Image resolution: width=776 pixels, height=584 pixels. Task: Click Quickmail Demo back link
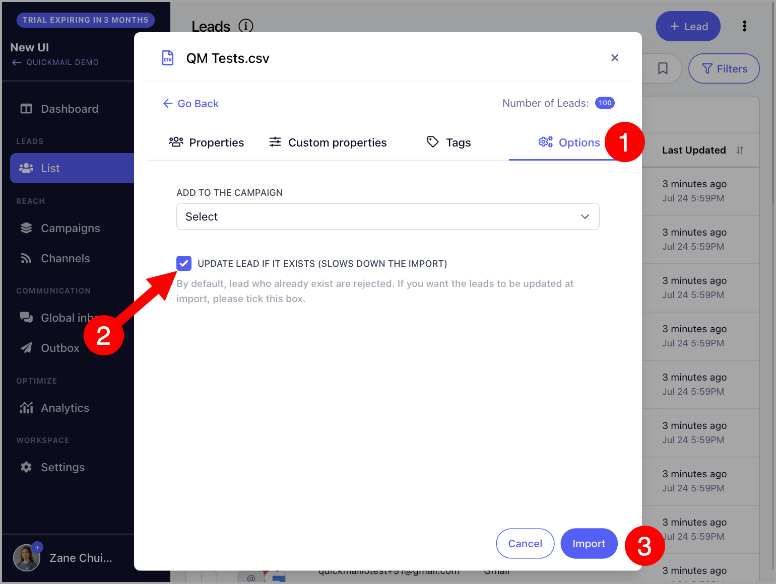(55, 62)
